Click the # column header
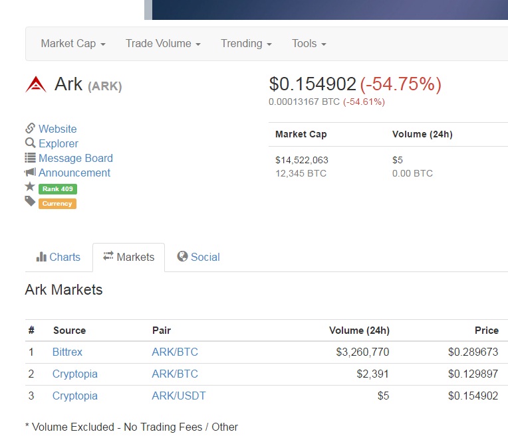The width and height of the screenshot is (508, 444). coord(31,330)
